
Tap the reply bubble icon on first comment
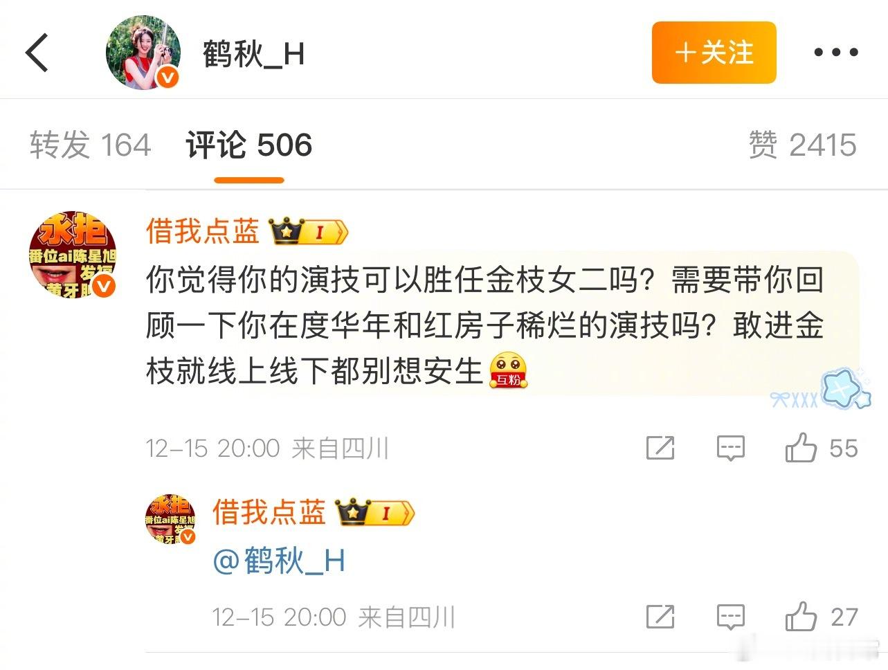point(730,449)
